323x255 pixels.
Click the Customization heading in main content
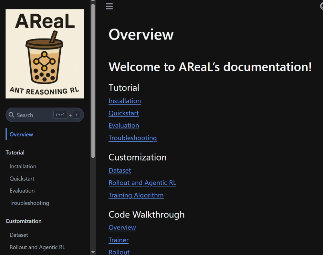137,157
